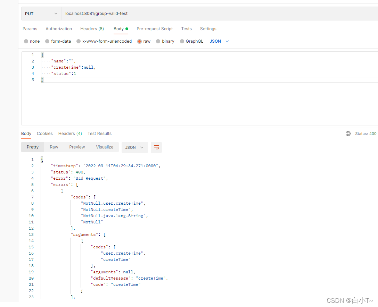Open the blue JSON body format dropdown
Image resolution: width=378 pixels, height=307 pixels.
pos(219,41)
